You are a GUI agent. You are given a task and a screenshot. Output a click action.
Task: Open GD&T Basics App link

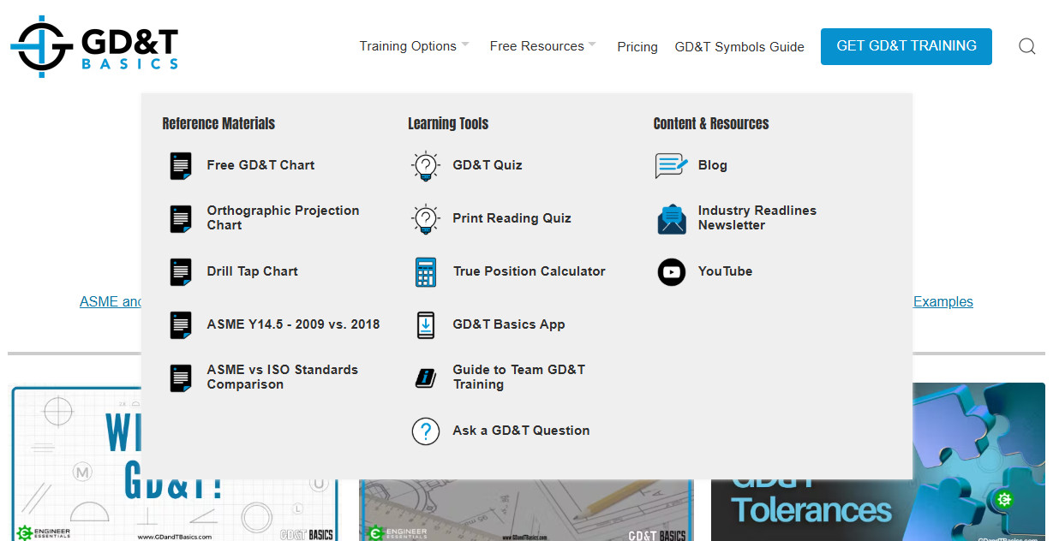point(509,324)
